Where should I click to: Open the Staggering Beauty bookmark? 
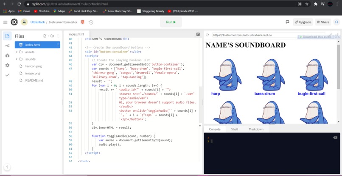[151, 11]
